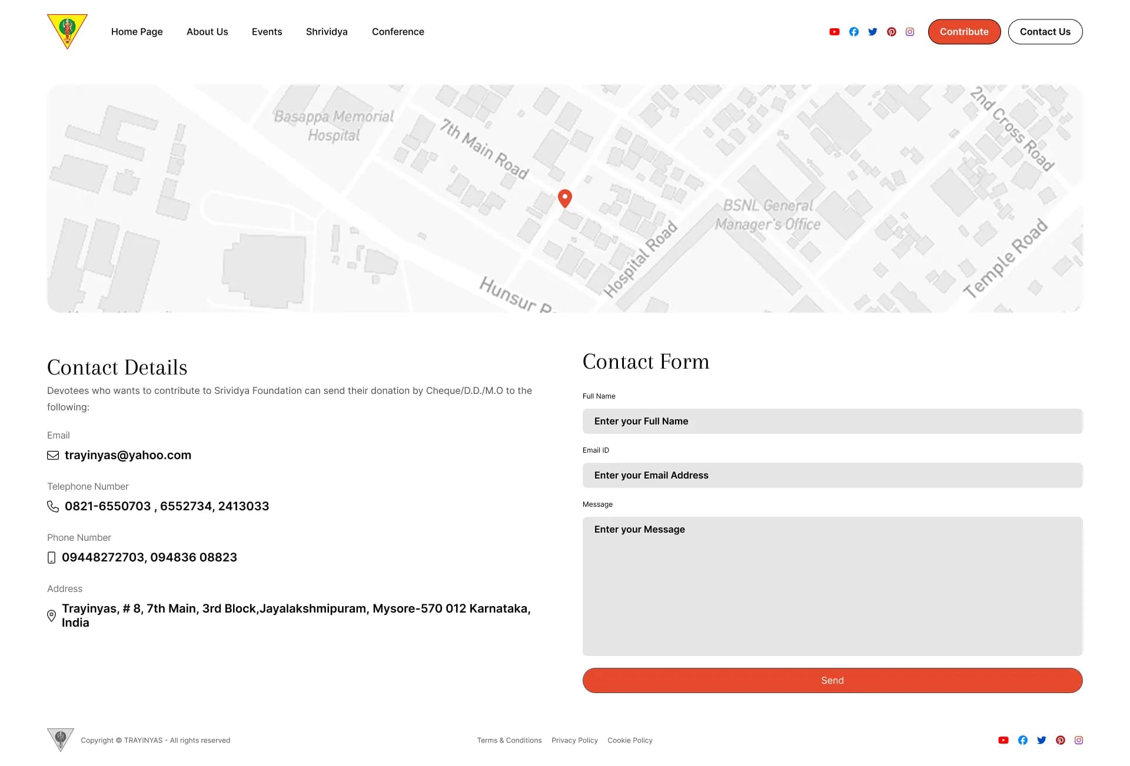The height and width of the screenshot is (766, 1130).
Task: Open the Terms & Conditions link
Action: pos(509,740)
